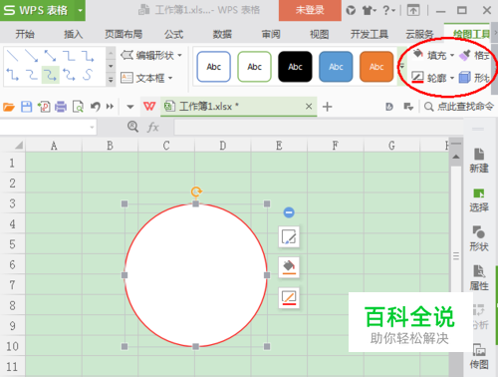The image size is (498, 377).
Task: Open the quick access customization dropdown
Action: pos(130,107)
